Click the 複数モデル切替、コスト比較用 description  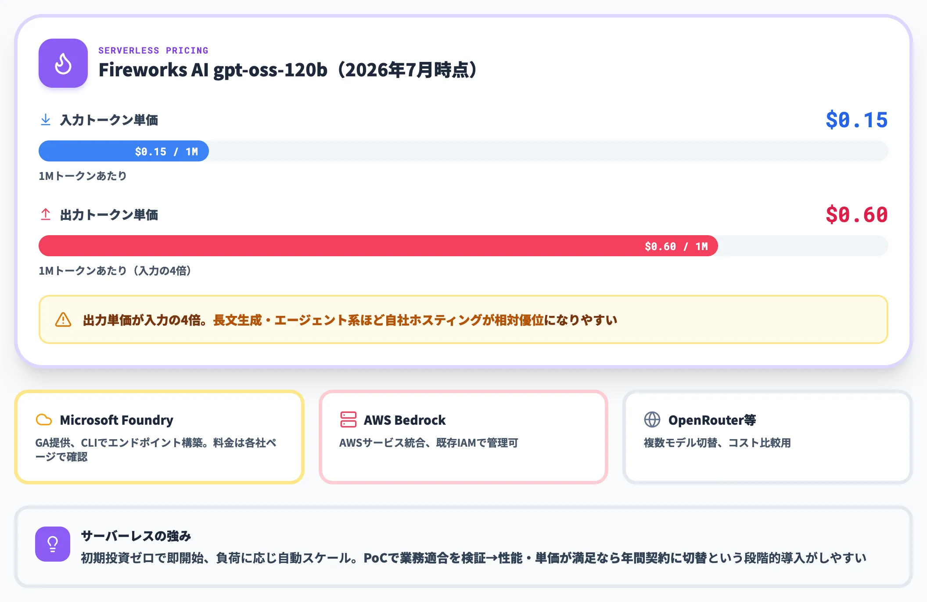[x=717, y=443]
